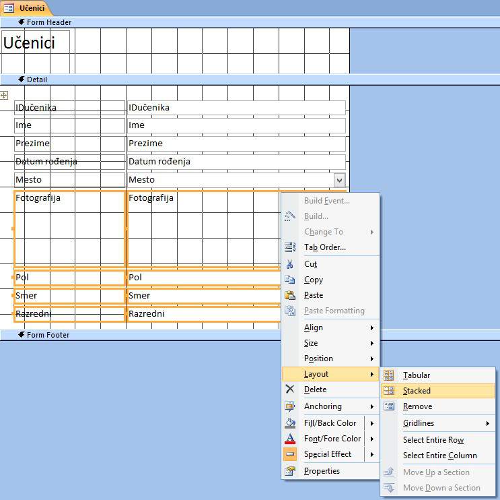Click the Font/Fore Color letter A icon
Viewport: 500px width, 500px height.
point(289,439)
